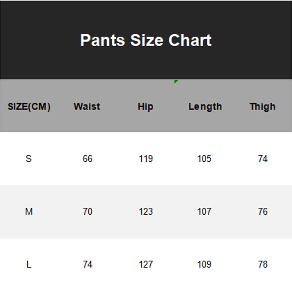Click the L size row label
Screen dimensions: 292x292
point(29,264)
